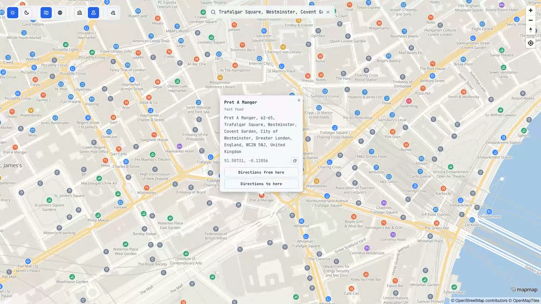Select the Philip Mould gallery marker
The width and height of the screenshot is (541, 304).
[98, 215]
